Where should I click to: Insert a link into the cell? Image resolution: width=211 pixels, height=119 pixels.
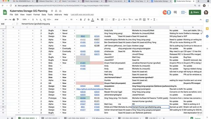pyautogui.click(x=136, y=20)
